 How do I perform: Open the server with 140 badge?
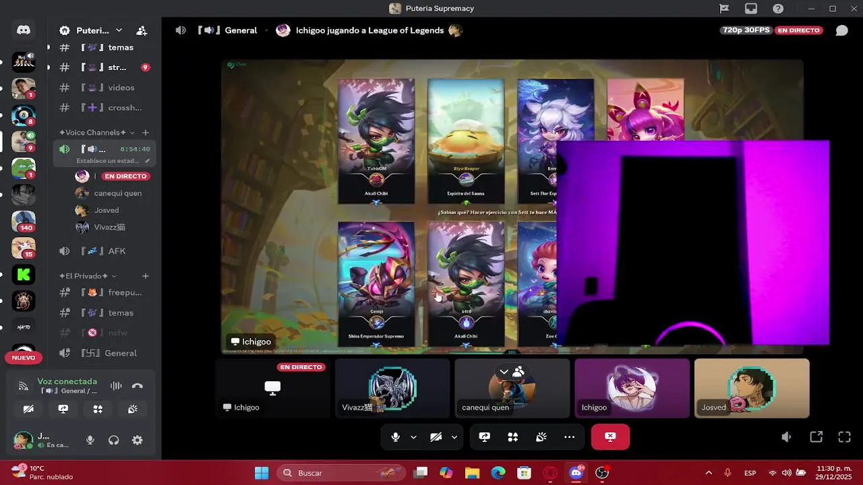point(24,221)
